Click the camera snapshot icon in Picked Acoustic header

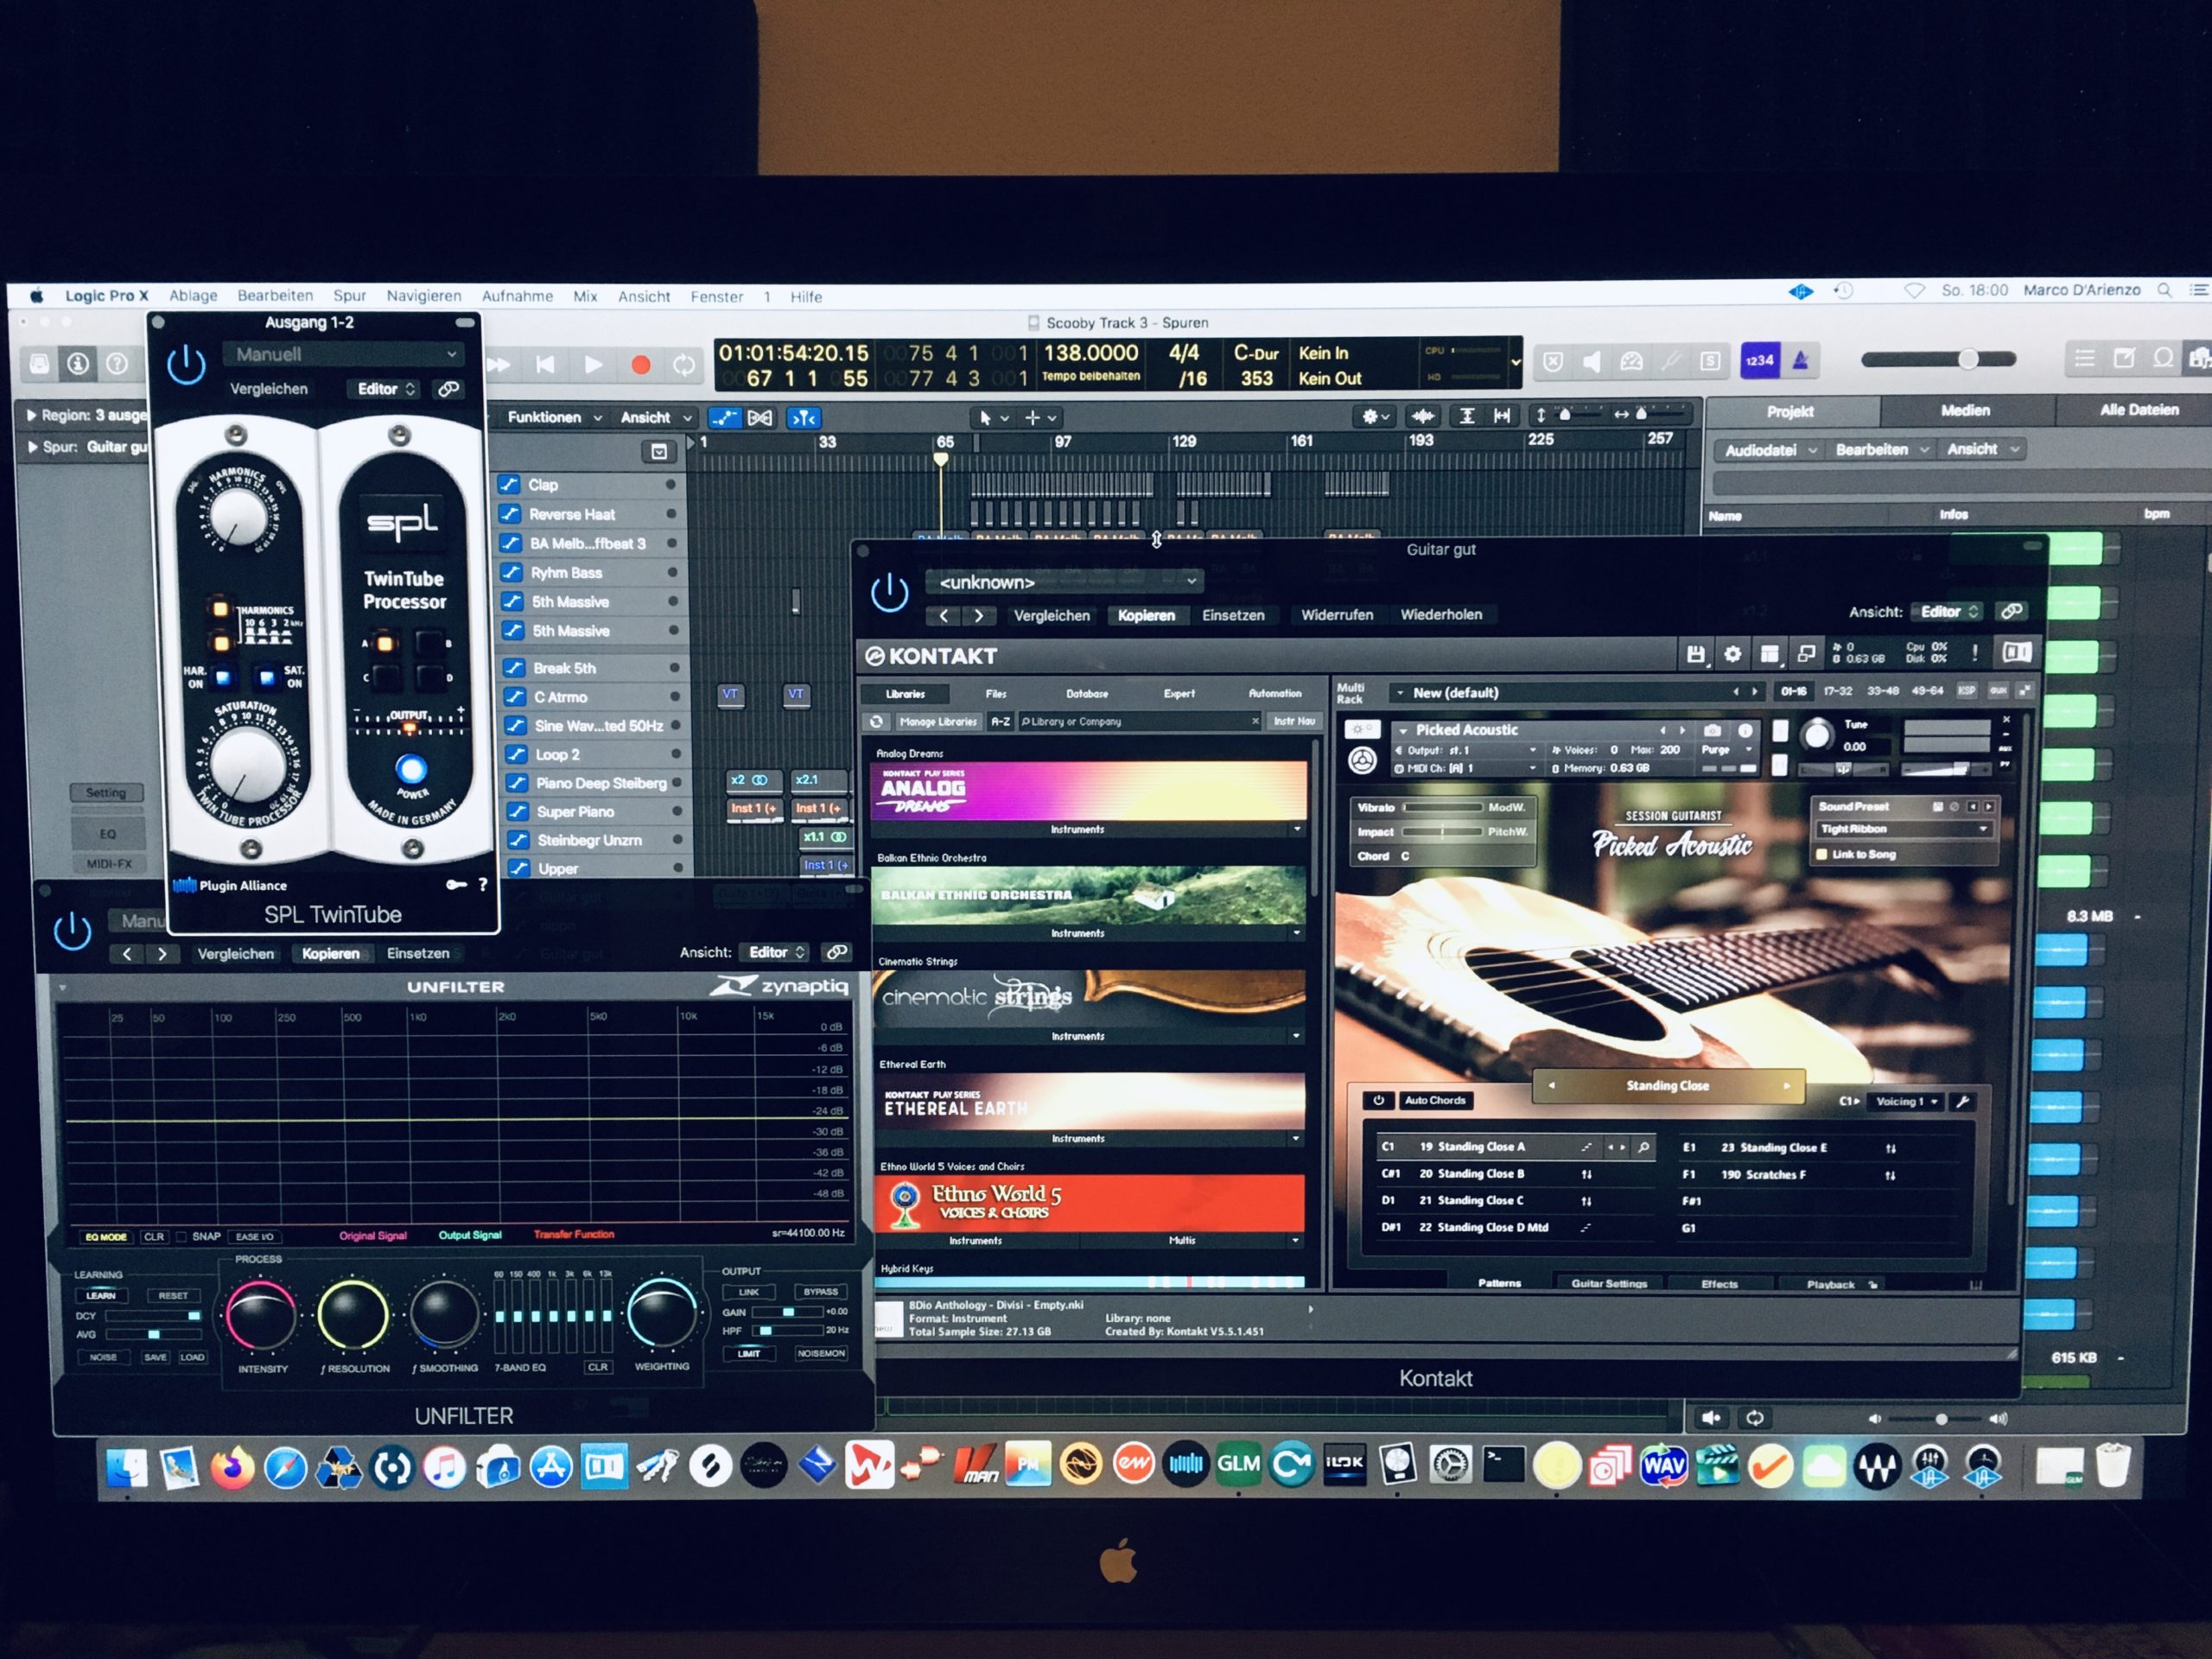(1713, 730)
